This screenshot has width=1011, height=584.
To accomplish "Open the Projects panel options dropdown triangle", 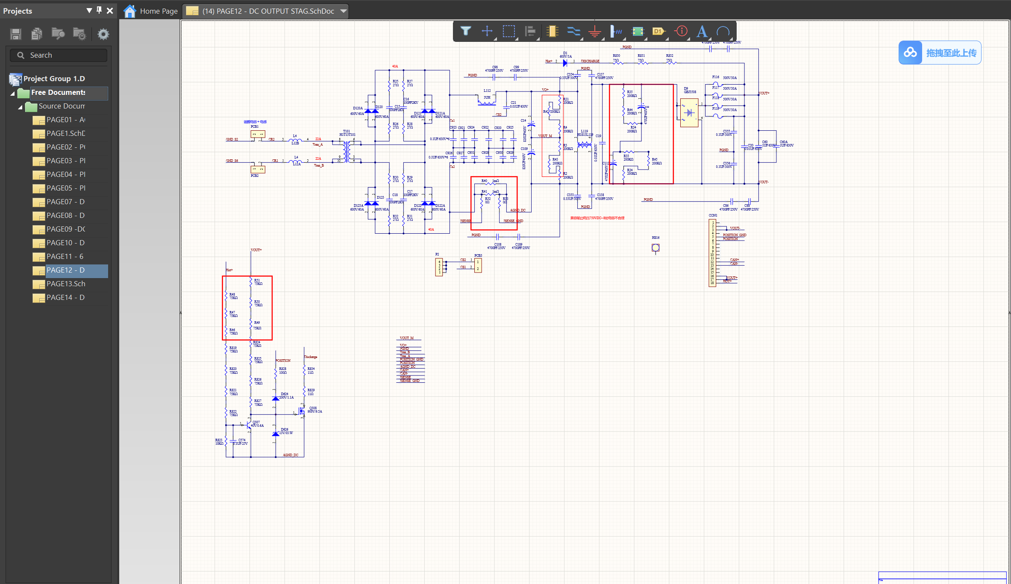I will tap(89, 10).
